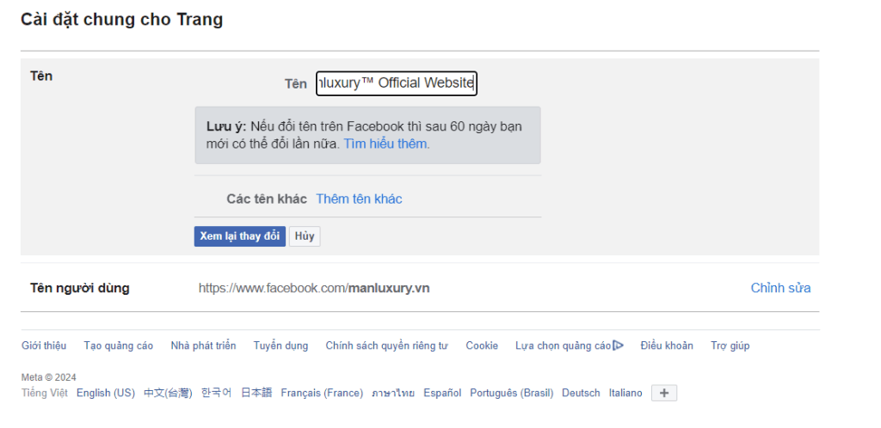Click the 'Cookie' footer link

(x=482, y=345)
